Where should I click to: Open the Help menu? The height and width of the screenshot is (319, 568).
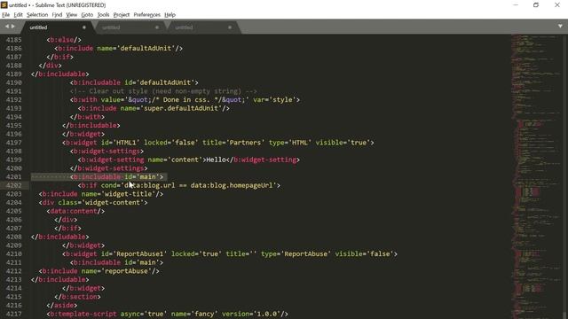(170, 15)
